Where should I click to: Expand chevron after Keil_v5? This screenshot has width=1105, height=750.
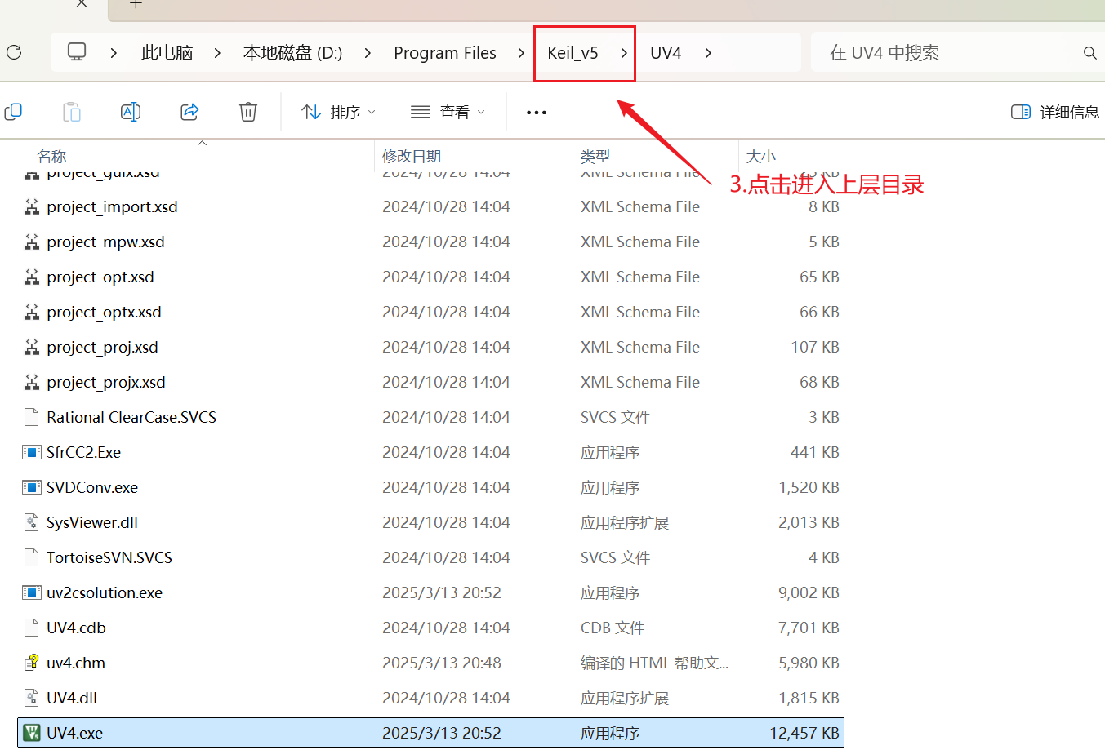click(624, 53)
